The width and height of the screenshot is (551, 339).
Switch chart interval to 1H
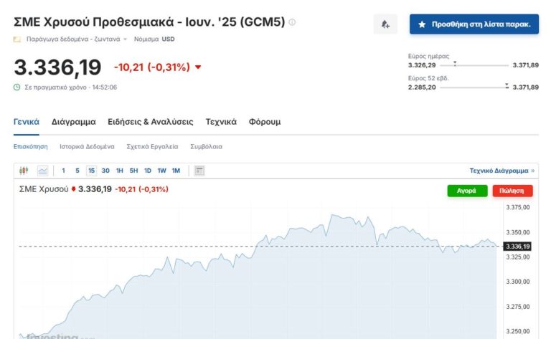point(120,171)
